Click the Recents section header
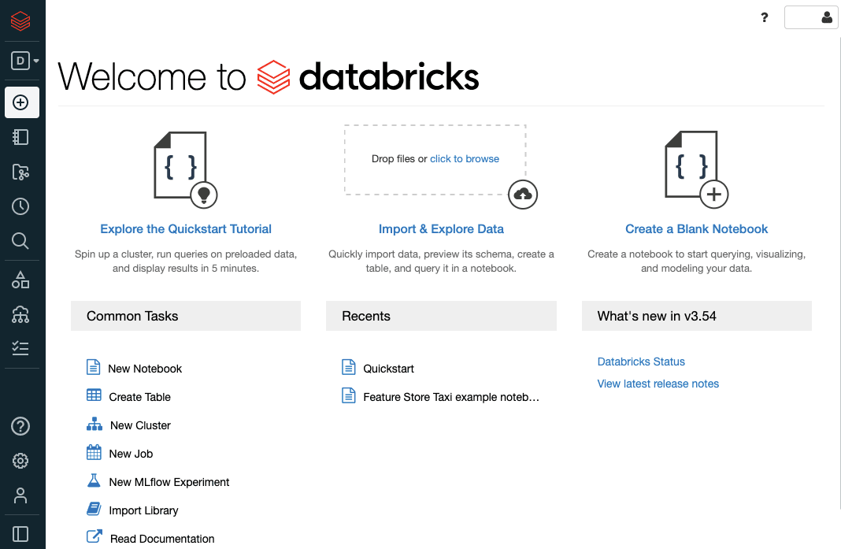The image size is (841, 549). click(x=441, y=316)
